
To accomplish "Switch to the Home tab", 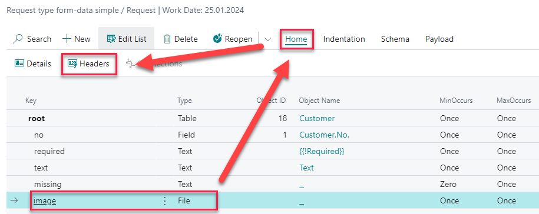I will tap(296, 39).
